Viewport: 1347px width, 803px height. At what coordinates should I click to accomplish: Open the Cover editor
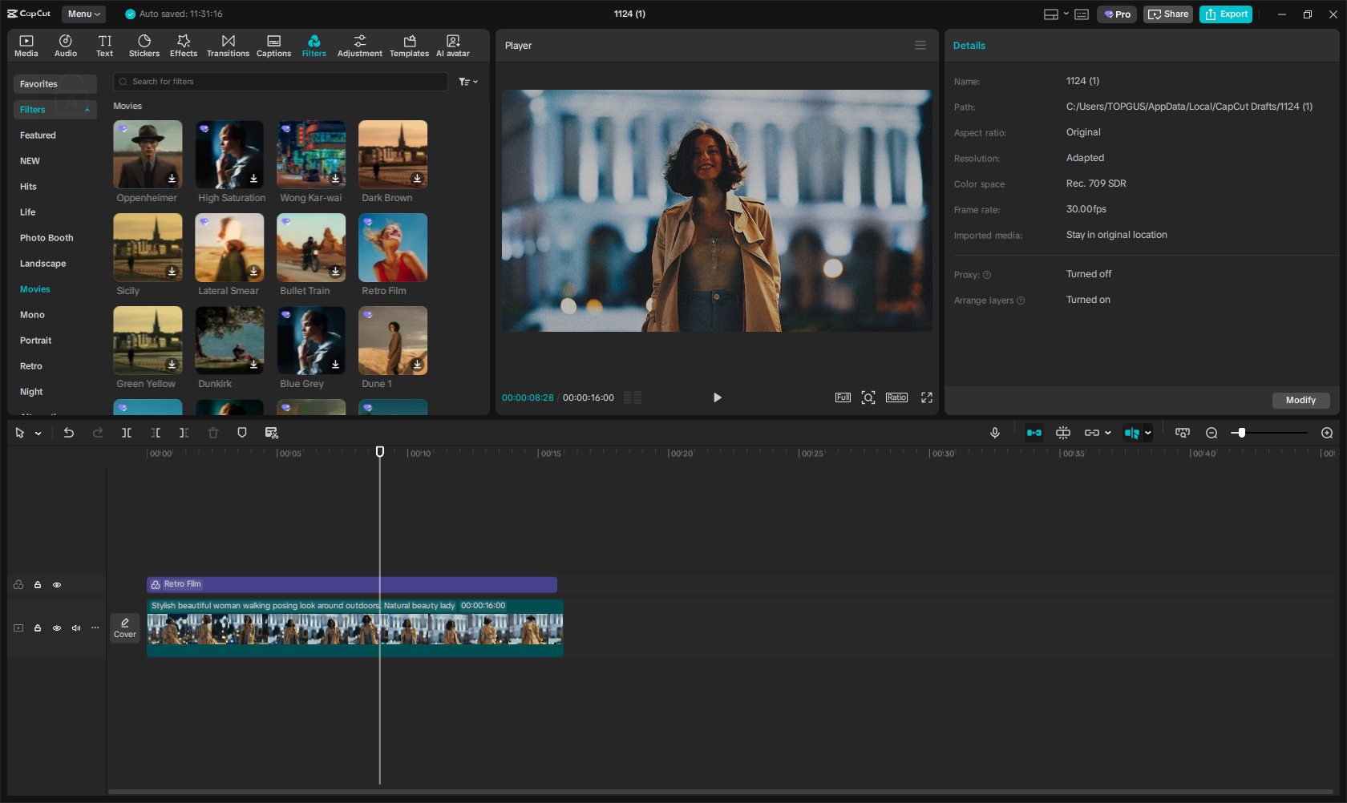(125, 627)
